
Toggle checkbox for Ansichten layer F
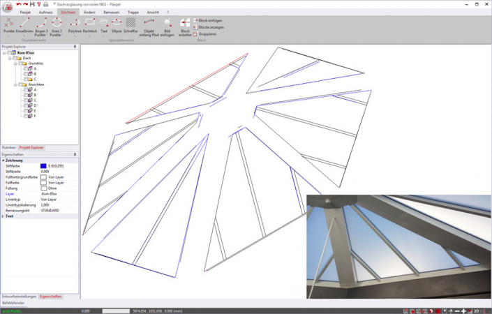25,115
